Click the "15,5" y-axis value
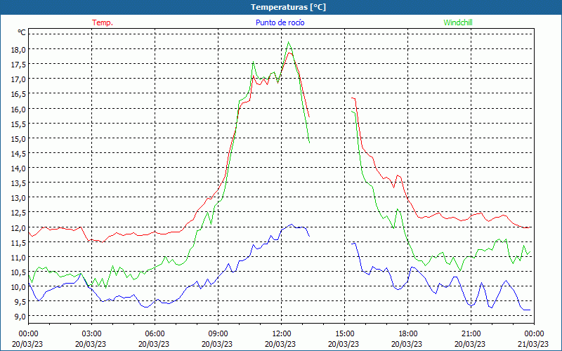The image size is (562, 351). (18, 124)
